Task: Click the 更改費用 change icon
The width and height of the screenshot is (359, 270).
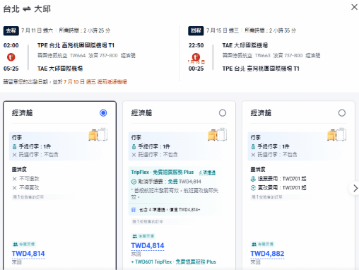Action: pyautogui.click(x=253, y=188)
